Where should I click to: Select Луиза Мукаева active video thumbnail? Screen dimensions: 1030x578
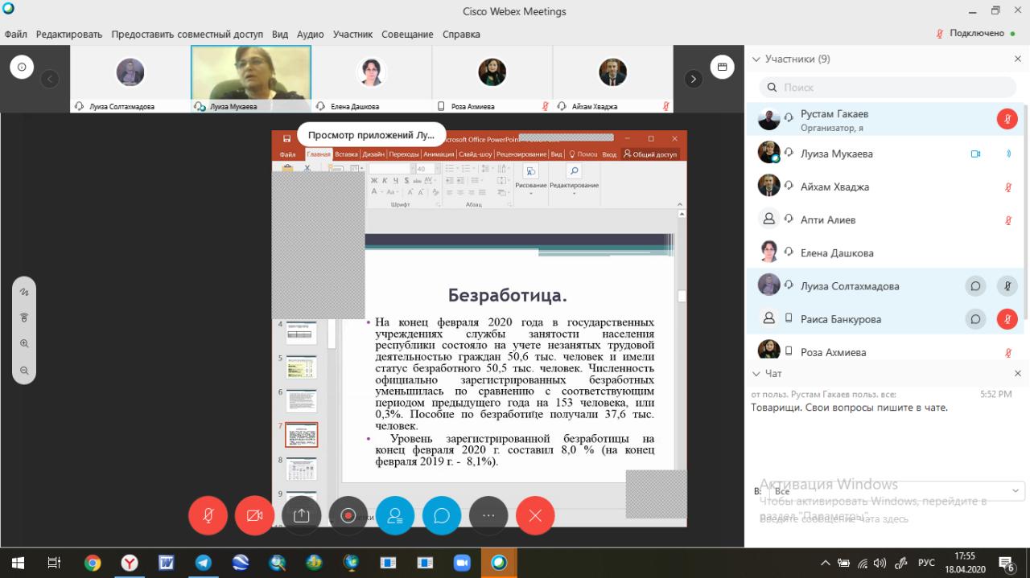click(251, 79)
